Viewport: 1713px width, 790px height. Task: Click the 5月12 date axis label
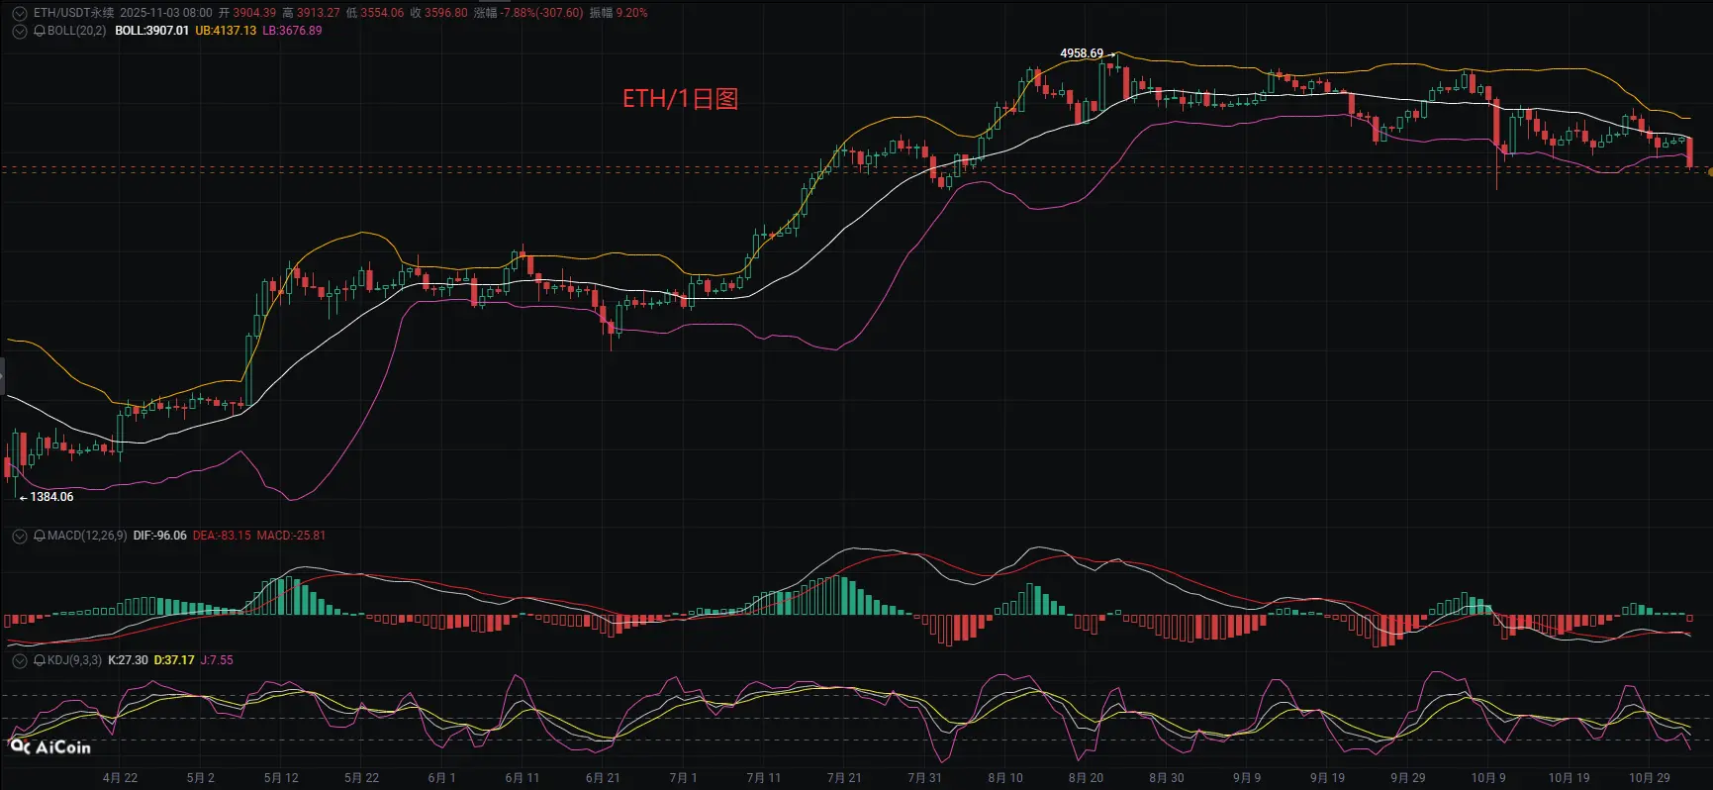(281, 778)
